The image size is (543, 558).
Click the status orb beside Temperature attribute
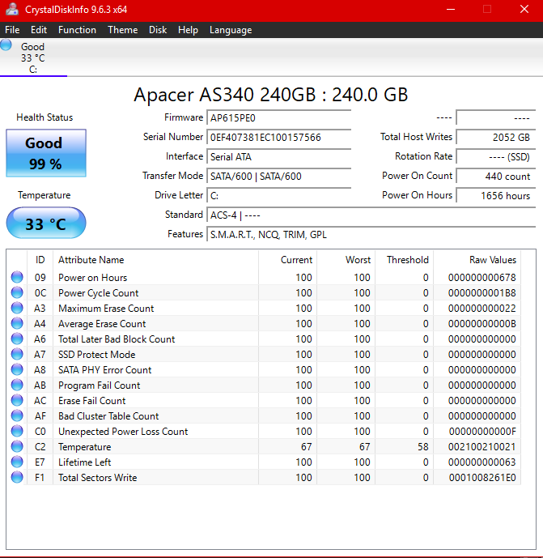(17, 447)
